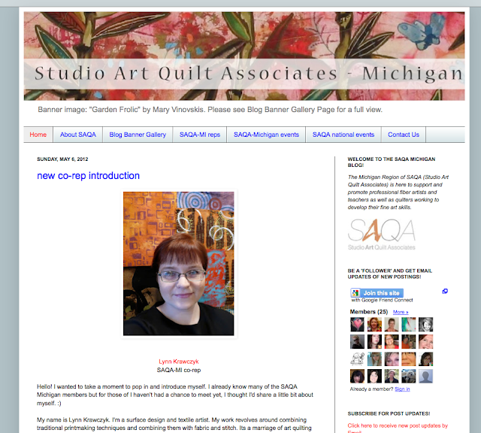Open the white dog member avatar
The image size is (481, 433).
tap(409, 376)
